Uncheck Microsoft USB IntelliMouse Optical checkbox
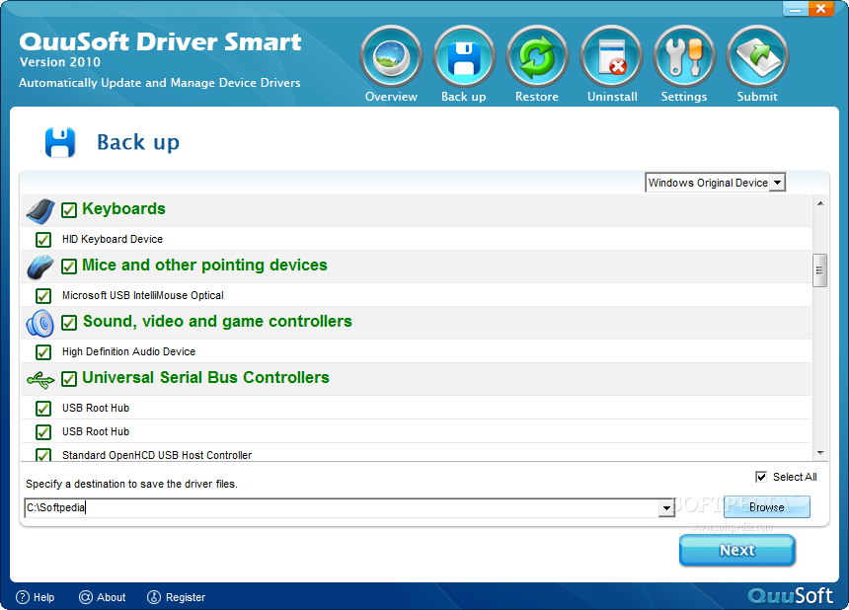The width and height of the screenshot is (849, 610). point(43,296)
